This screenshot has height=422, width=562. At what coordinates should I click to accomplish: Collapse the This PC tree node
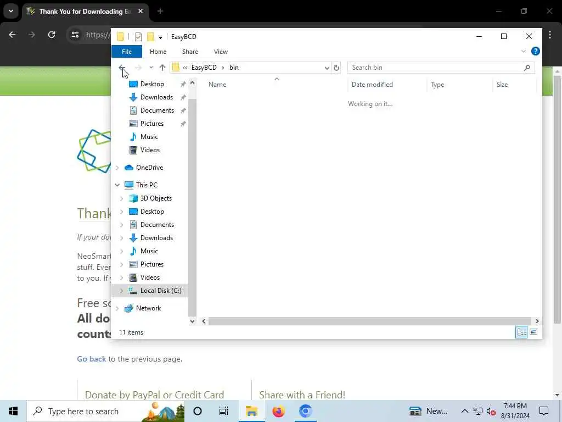[x=117, y=185]
